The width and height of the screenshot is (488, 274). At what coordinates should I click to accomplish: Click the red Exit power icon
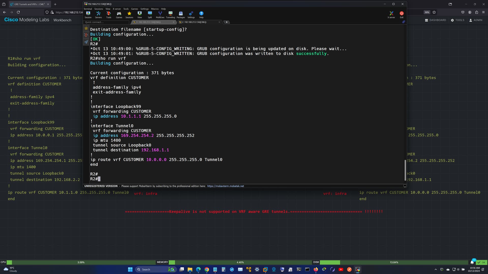402,15
